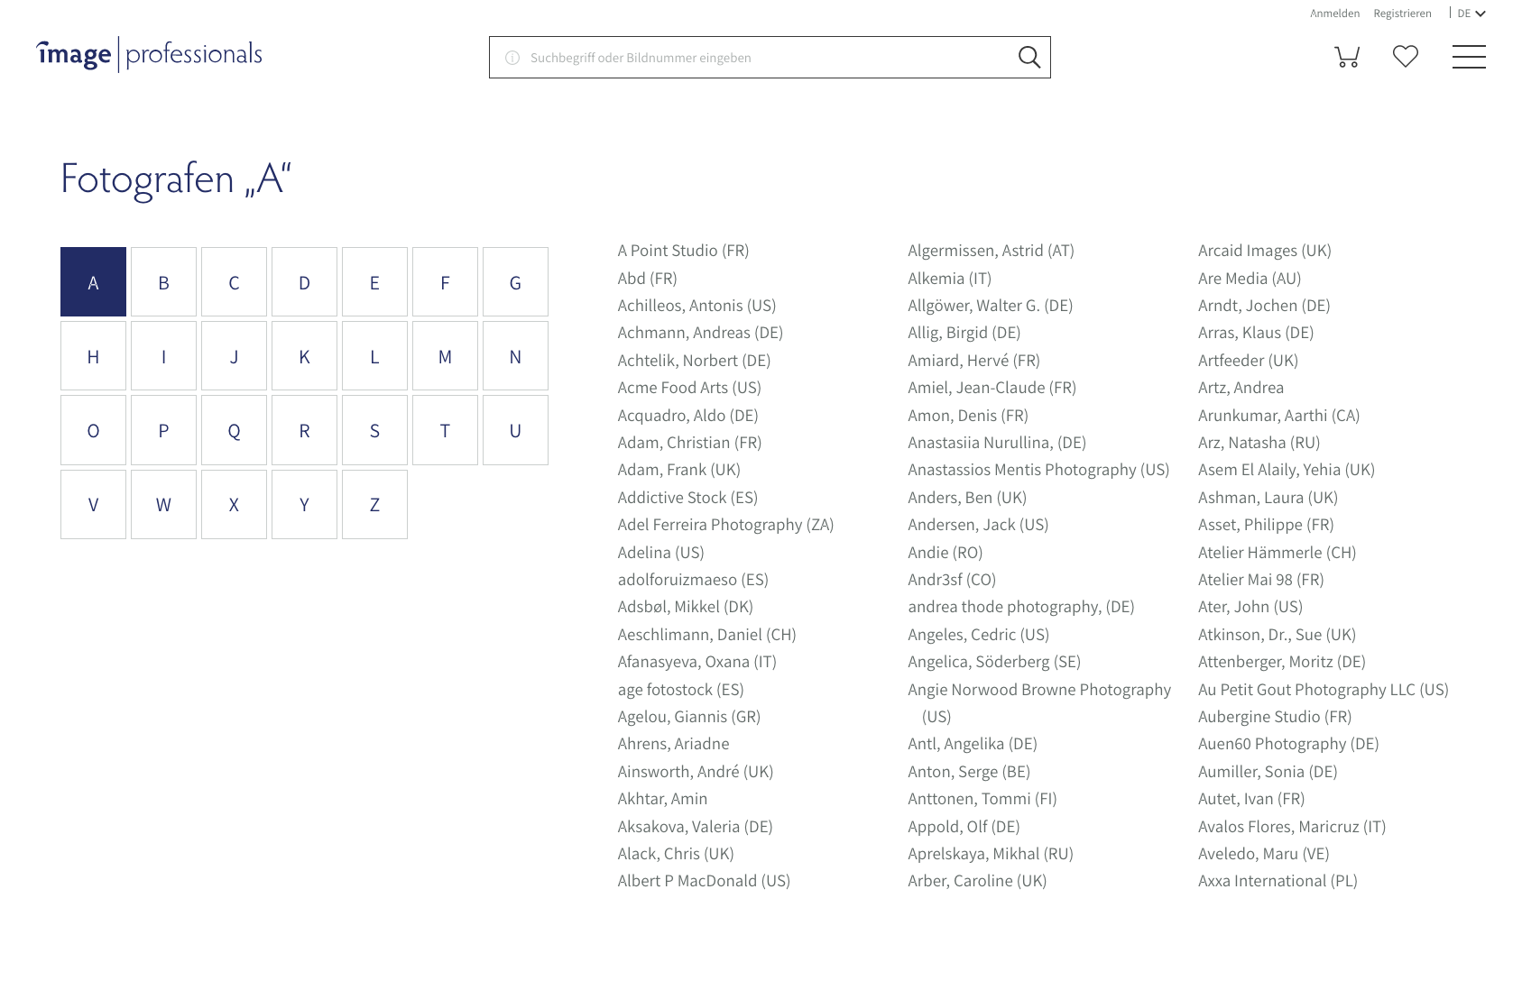Click the Registrieren link
1522x981 pixels.
click(1402, 14)
